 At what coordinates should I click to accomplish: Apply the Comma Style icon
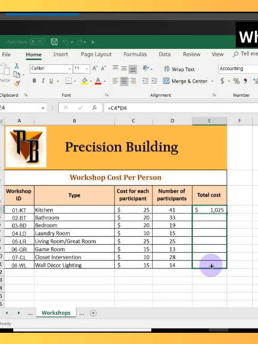tap(245, 81)
